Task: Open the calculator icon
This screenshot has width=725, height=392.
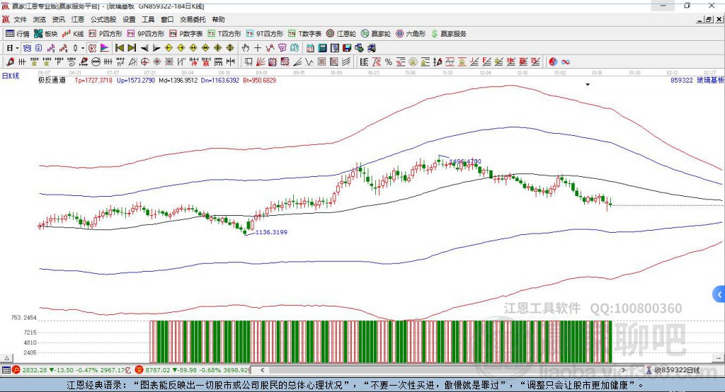Action: click(322, 48)
